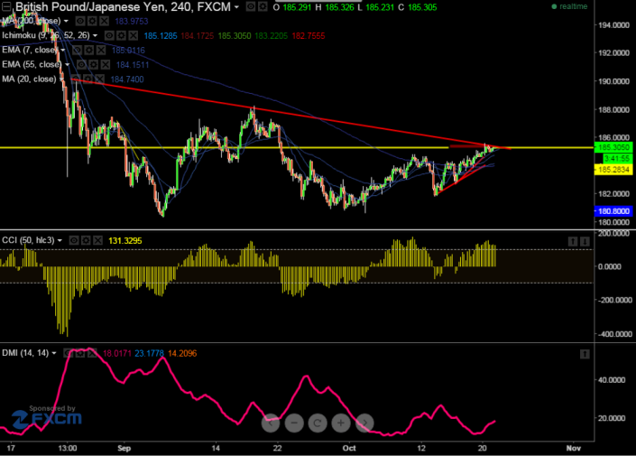The width and height of the screenshot is (636, 456).
Task: Open the symbol dropdown next to British Pound/Japanese Yen title
Action: 236,7
